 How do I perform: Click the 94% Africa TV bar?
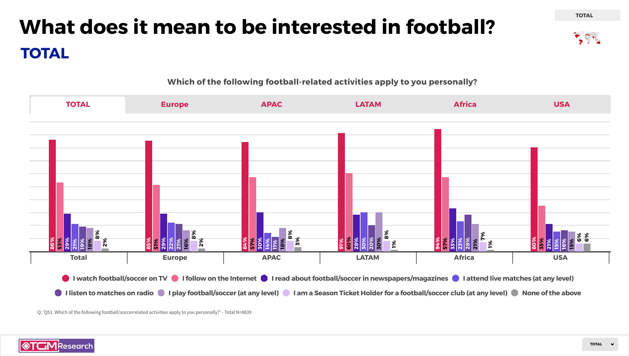click(438, 190)
